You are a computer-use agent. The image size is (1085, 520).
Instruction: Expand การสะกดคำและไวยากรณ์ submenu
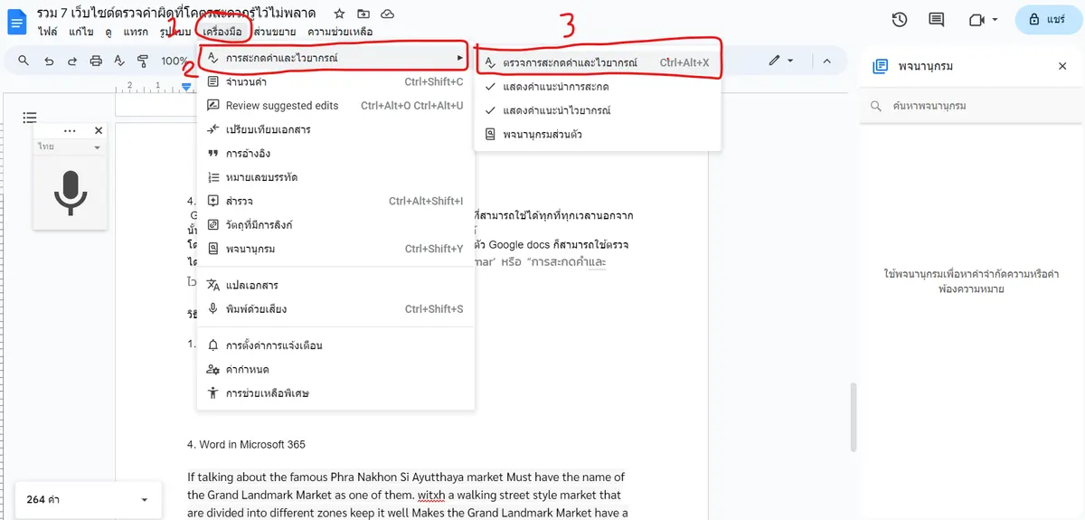tap(335, 58)
